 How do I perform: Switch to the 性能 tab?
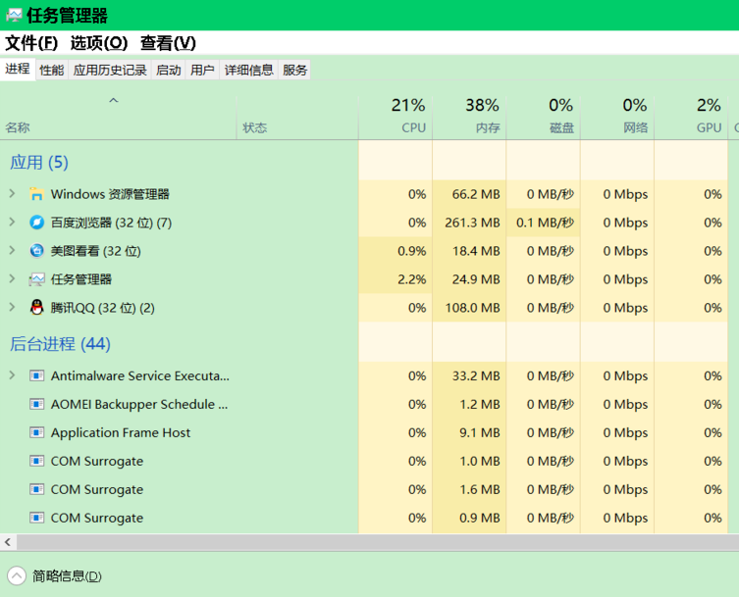[x=51, y=70]
